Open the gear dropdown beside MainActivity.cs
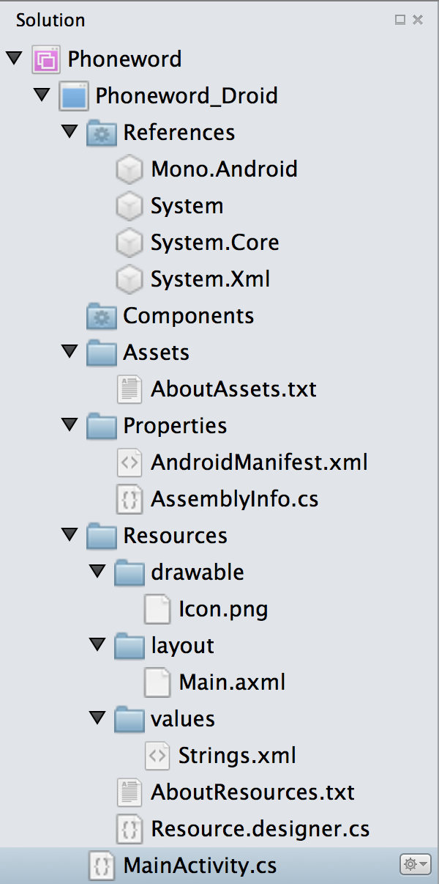The height and width of the screenshot is (884, 439). (414, 865)
